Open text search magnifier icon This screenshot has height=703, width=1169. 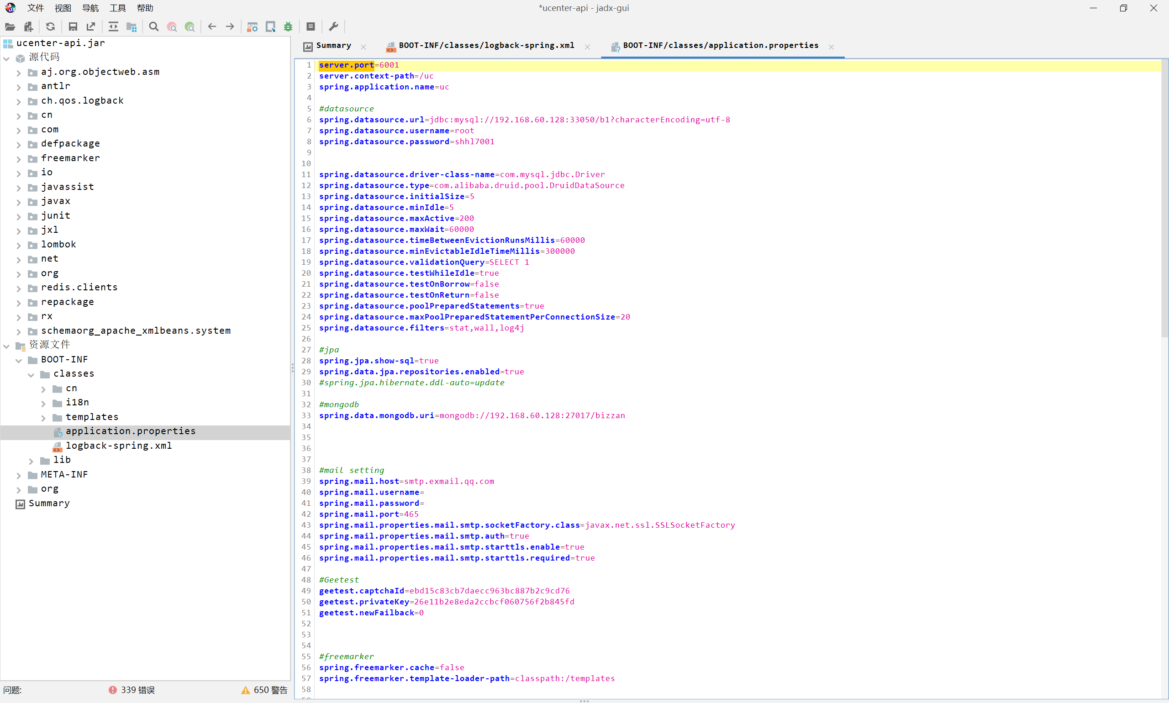(x=153, y=26)
